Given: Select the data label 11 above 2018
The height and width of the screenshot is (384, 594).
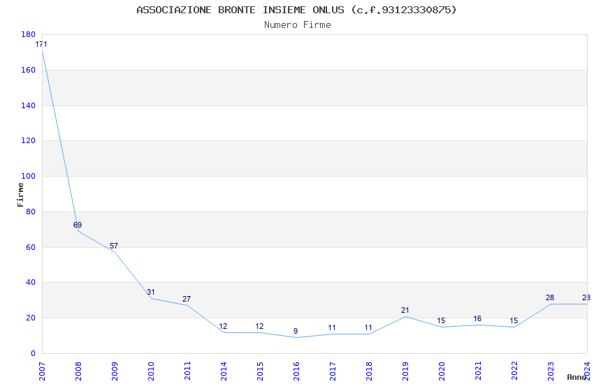Looking at the screenshot, I should click(368, 327).
